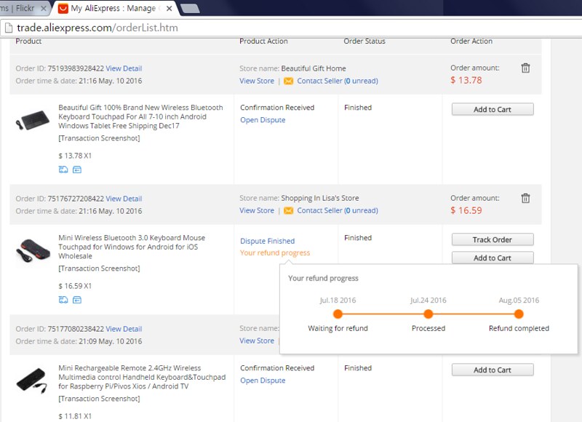View Store for Shopping In Lisa's Store

click(x=257, y=210)
